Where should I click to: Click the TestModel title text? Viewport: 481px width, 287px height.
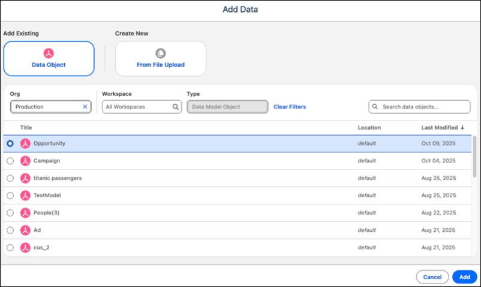point(47,195)
